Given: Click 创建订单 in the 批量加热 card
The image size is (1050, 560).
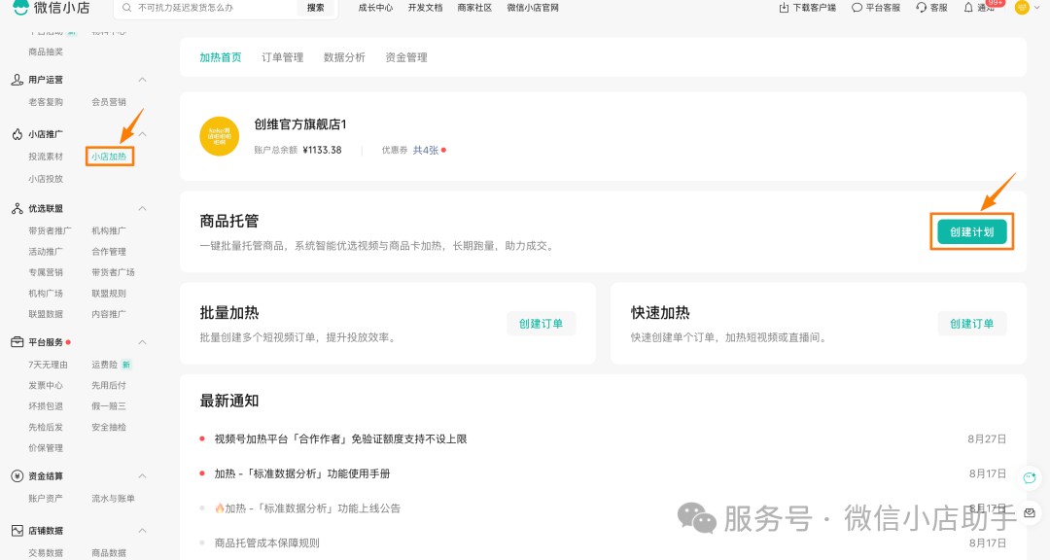Looking at the screenshot, I should coord(542,324).
